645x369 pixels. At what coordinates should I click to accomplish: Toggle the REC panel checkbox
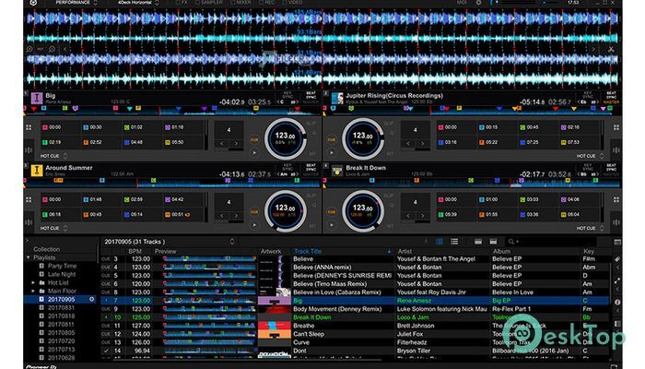tap(267, 3)
